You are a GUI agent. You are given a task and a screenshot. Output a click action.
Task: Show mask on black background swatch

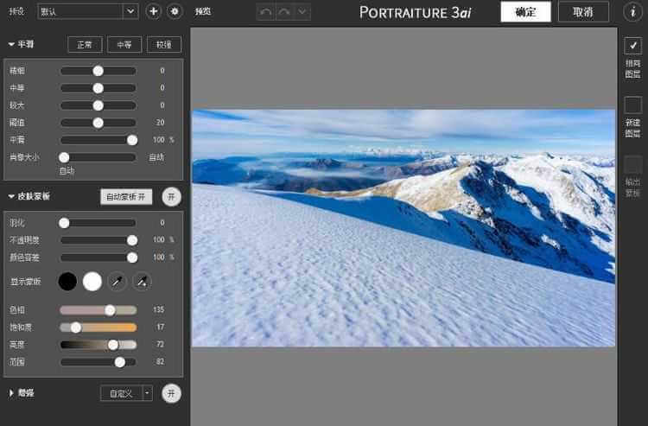[67, 282]
